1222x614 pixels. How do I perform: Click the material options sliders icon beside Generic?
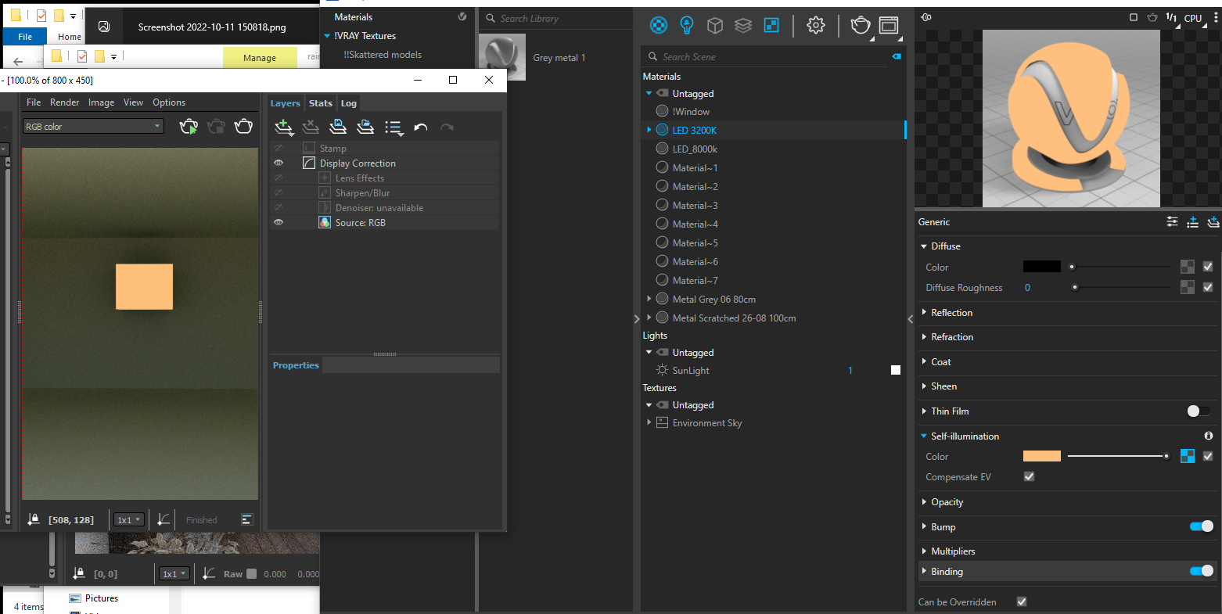[1172, 222]
